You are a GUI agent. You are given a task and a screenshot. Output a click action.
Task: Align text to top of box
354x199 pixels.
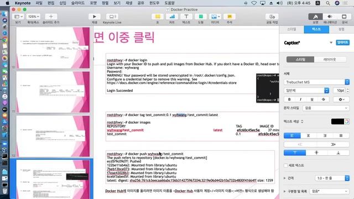295,153
